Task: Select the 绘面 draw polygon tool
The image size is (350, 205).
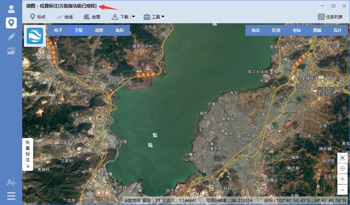Action: coord(92,17)
